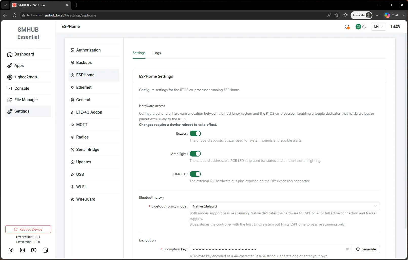Viewport: 408px width, 260px height.
Task: Click the read aloud icon in address bar
Action: click(x=329, y=15)
